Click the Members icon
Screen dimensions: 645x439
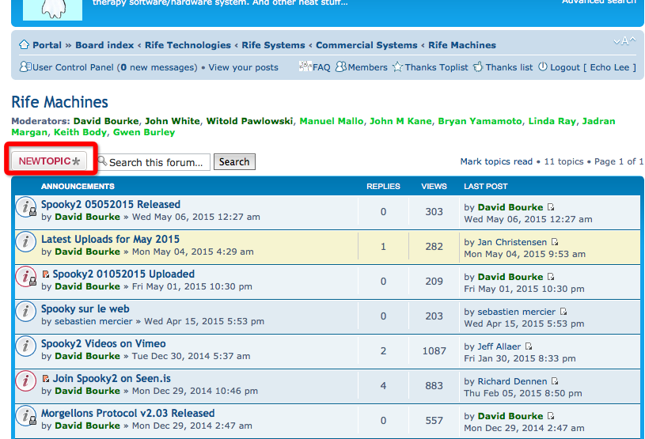click(x=341, y=66)
